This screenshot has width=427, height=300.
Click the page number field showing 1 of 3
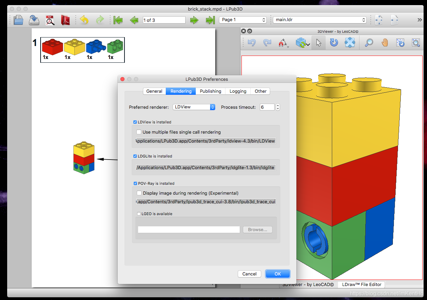(x=164, y=20)
